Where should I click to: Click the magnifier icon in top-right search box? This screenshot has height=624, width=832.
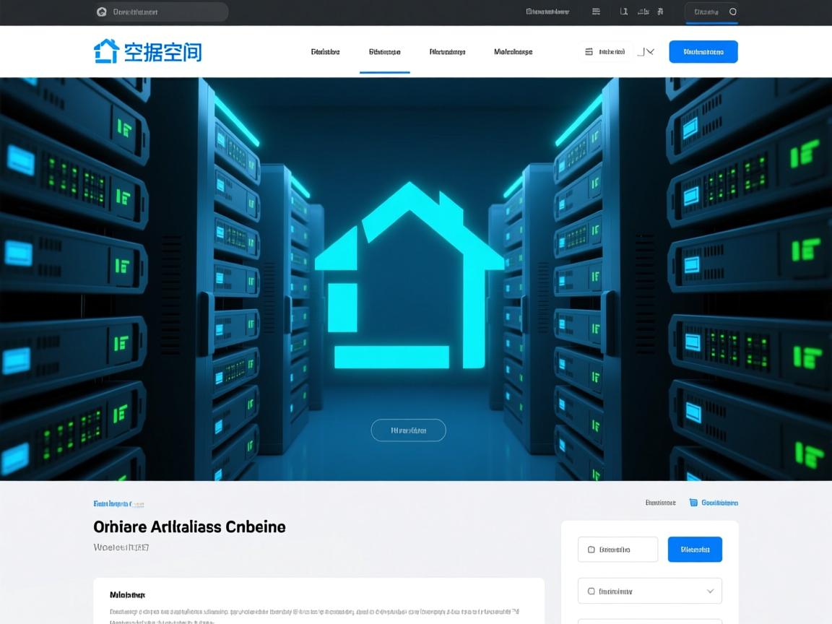pyautogui.click(x=733, y=12)
